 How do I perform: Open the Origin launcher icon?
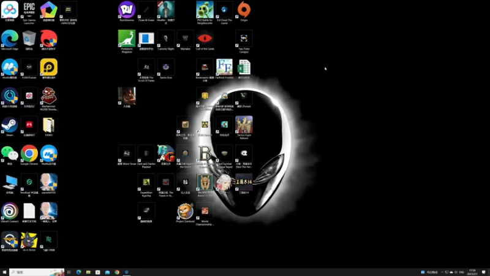point(244,10)
